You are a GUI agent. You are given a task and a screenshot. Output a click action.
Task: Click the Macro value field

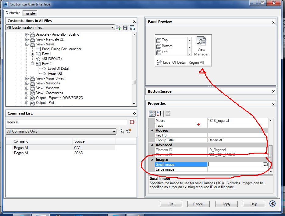(238, 121)
